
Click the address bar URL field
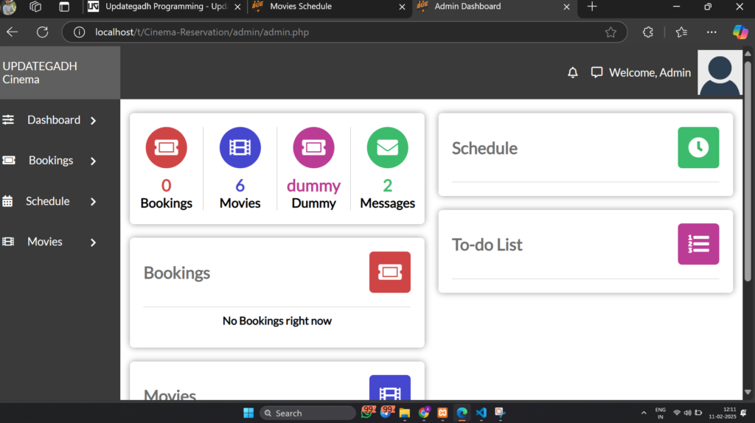pos(344,32)
